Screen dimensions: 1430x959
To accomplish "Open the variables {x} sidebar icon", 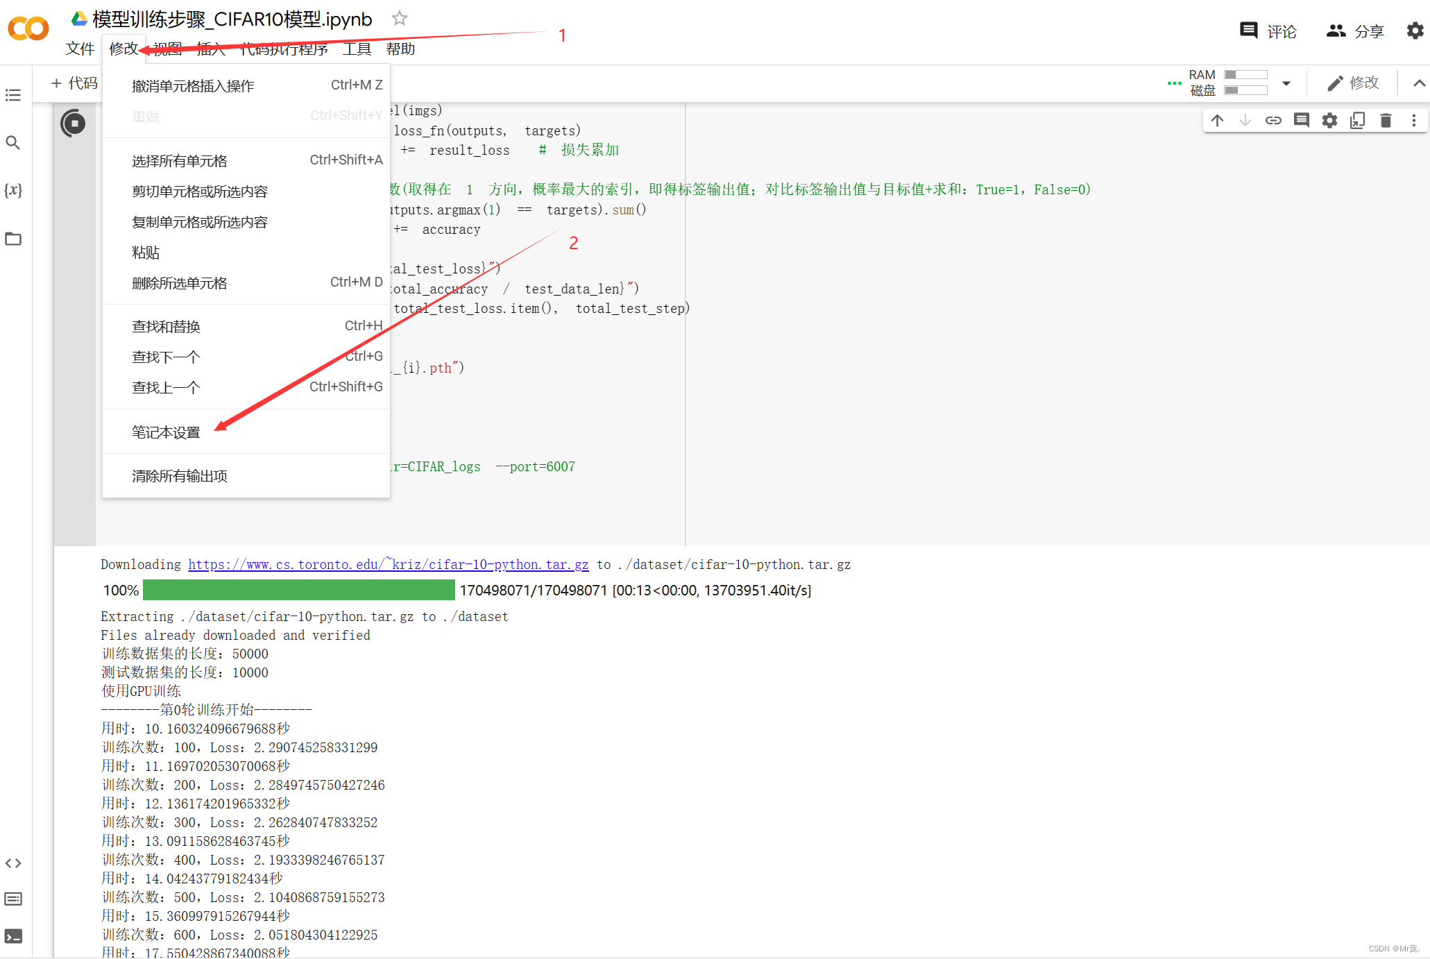I will [x=13, y=190].
